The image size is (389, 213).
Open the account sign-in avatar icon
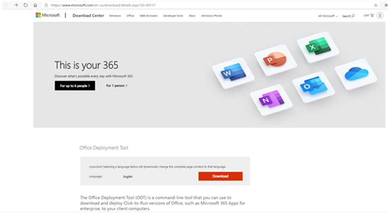[x=380, y=15]
